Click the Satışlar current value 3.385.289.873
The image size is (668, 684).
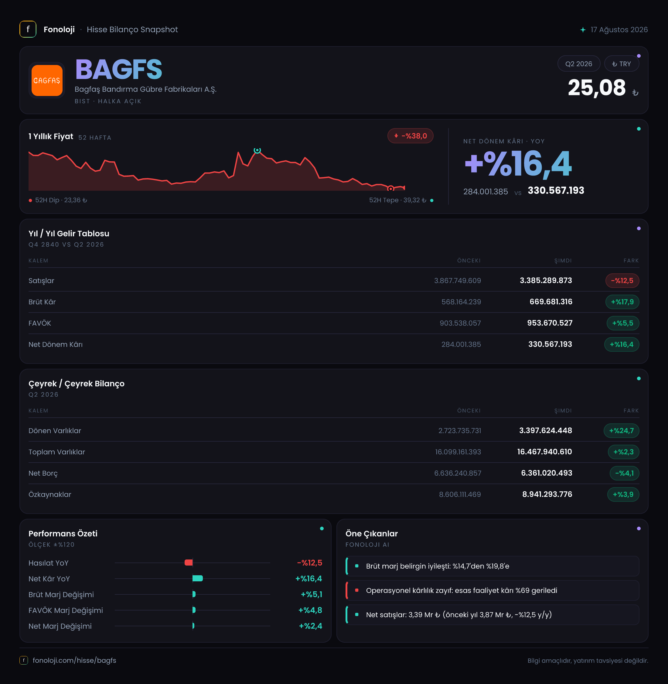click(x=546, y=280)
